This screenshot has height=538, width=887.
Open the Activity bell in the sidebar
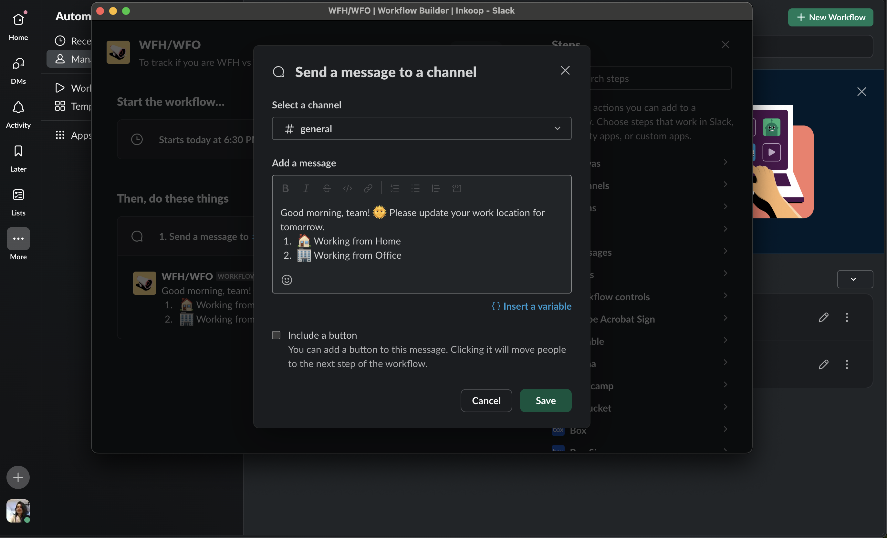pos(18,114)
